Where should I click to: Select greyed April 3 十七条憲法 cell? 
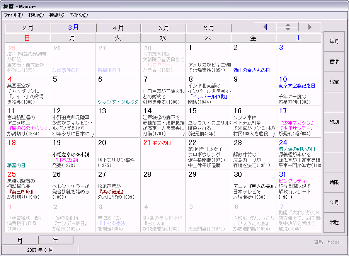(x=118, y=217)
